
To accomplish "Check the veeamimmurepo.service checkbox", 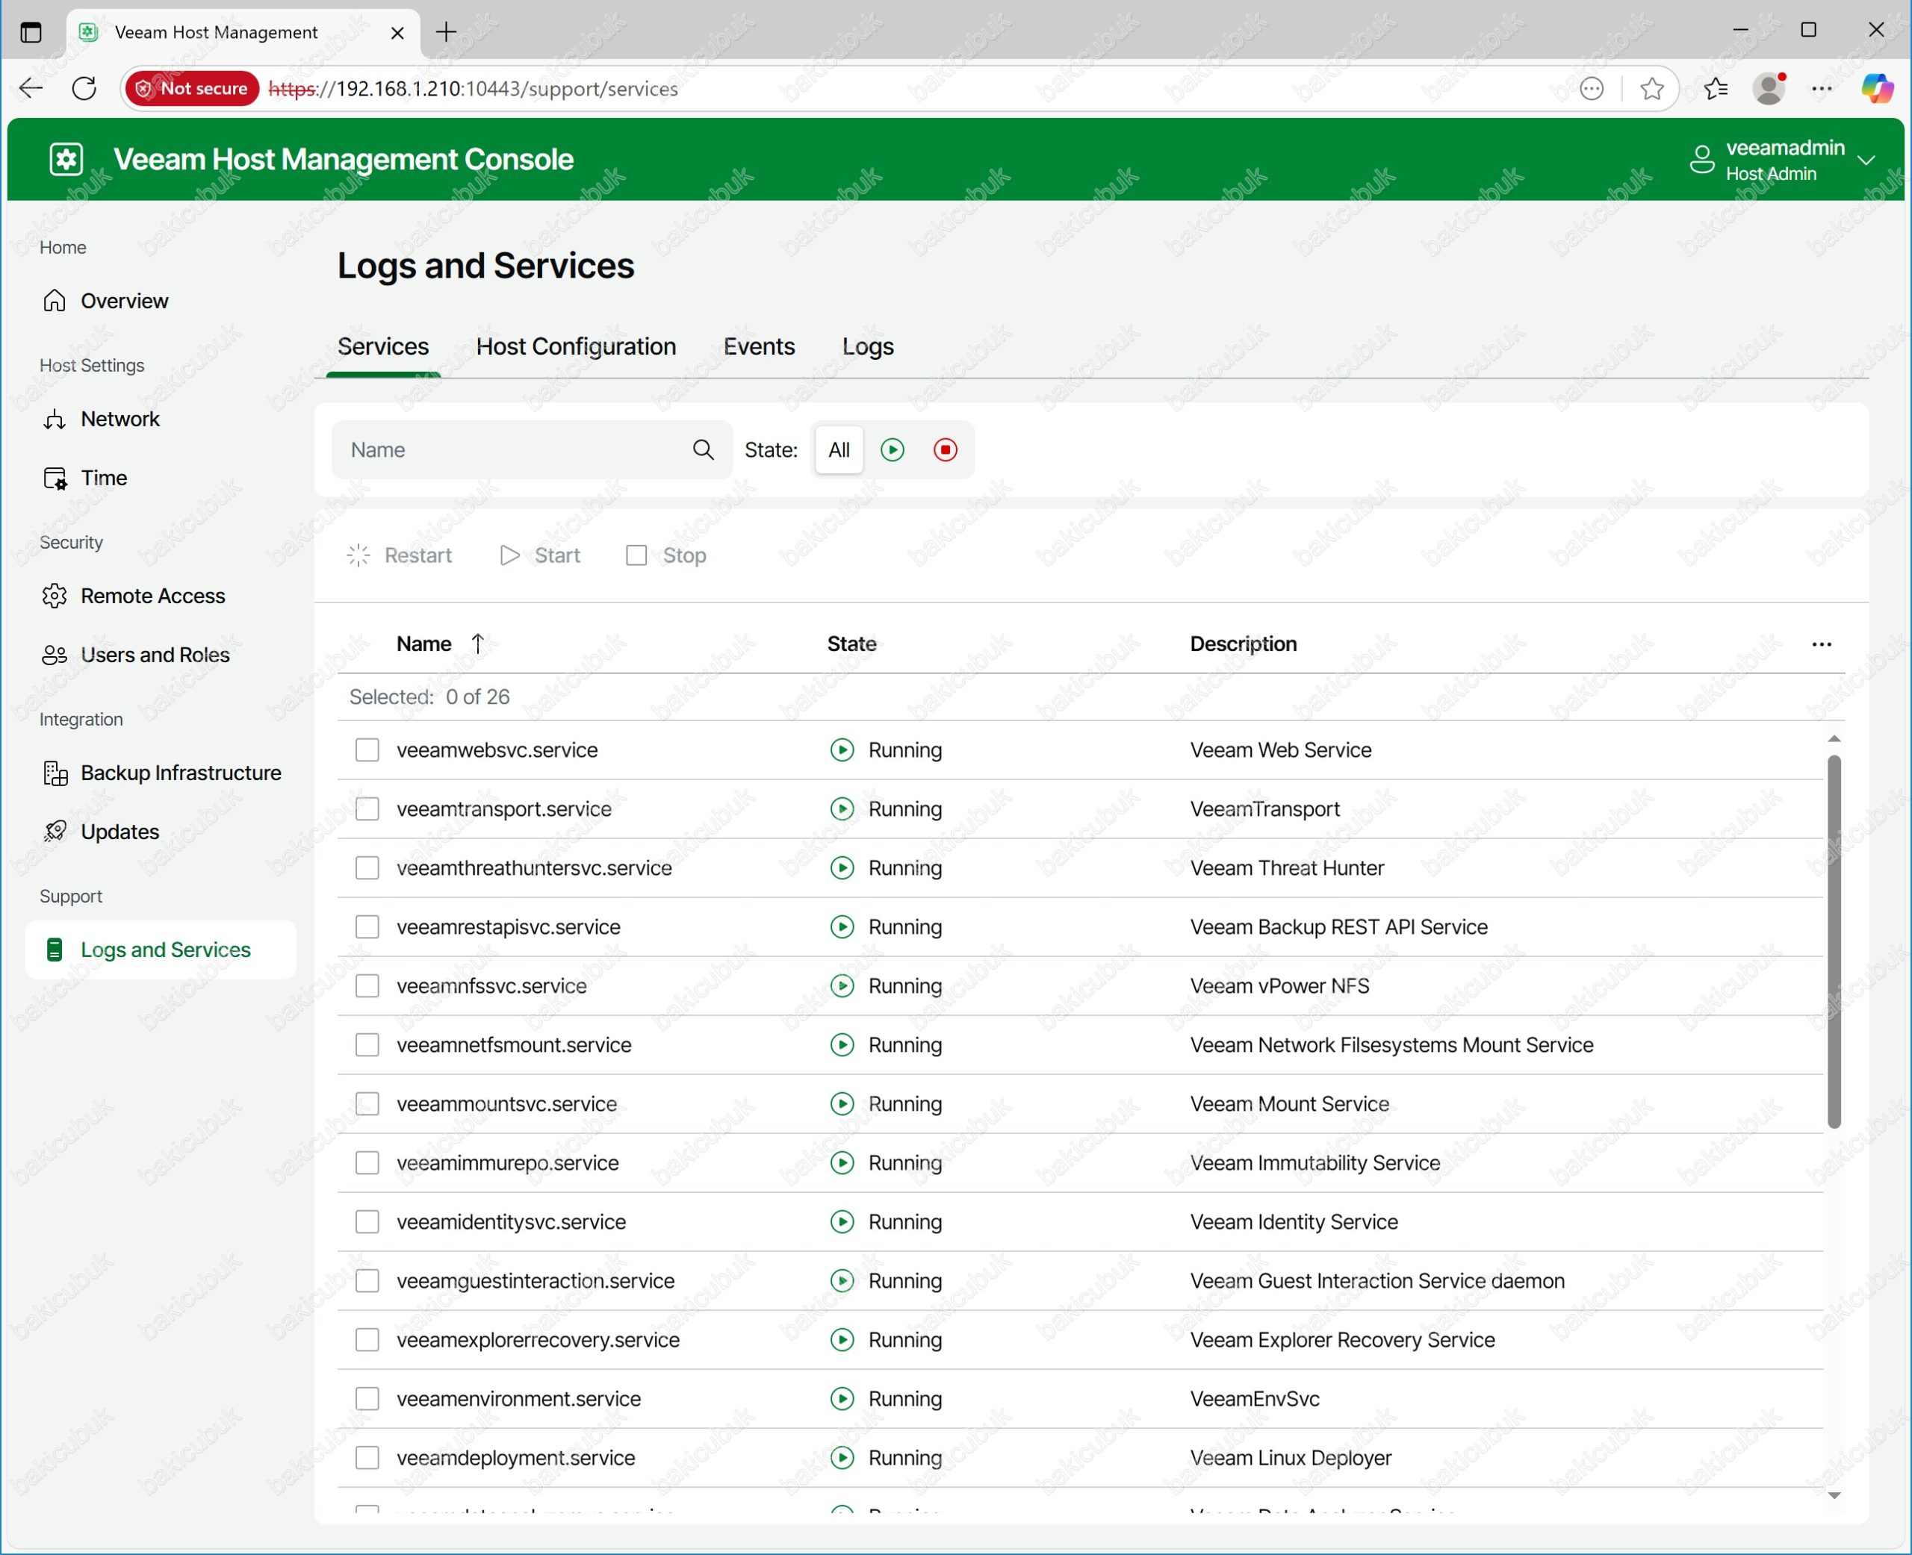I will (367, 1162).
